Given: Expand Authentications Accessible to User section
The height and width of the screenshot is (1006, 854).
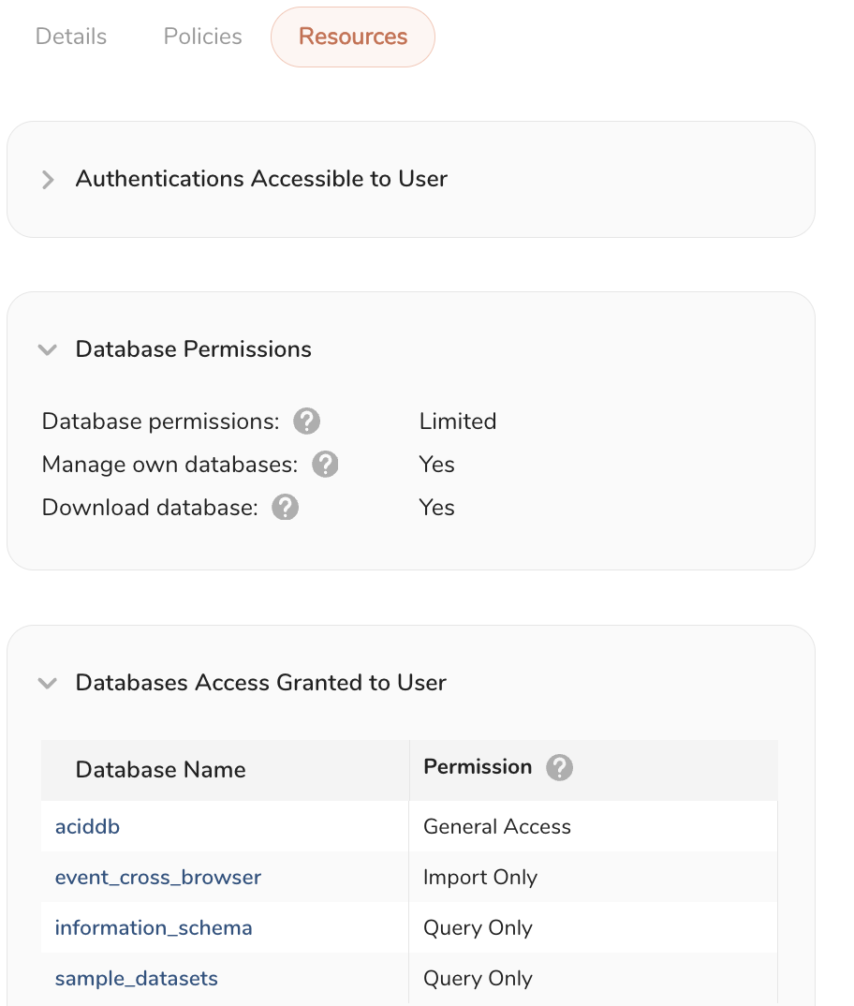Looking at the screenshot, I should pos(48,180).
